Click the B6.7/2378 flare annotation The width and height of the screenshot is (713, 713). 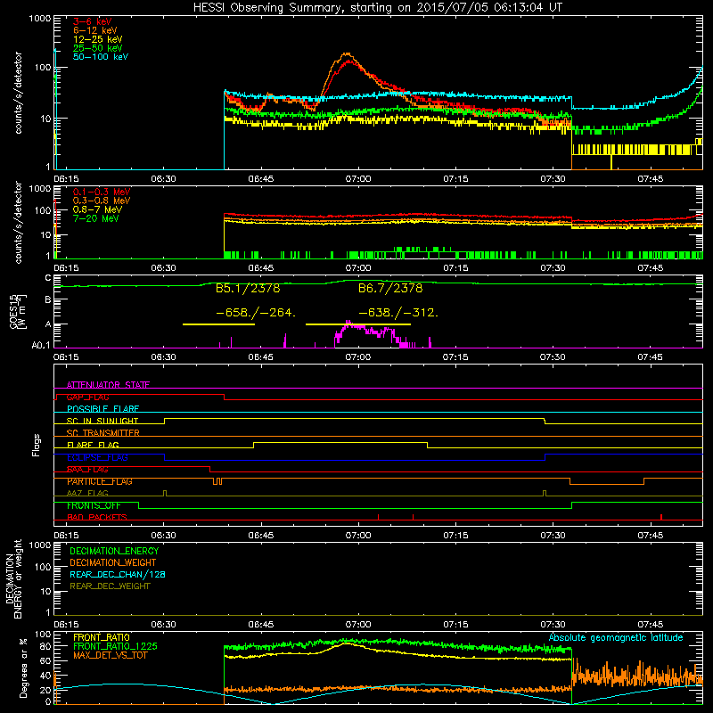coord(390,289)
